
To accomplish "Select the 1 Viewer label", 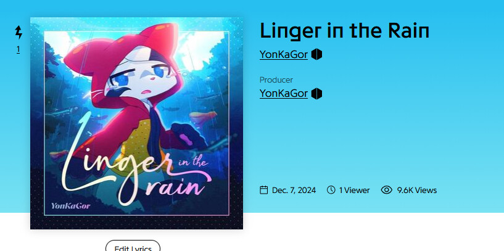I will [x=354, y=191].
